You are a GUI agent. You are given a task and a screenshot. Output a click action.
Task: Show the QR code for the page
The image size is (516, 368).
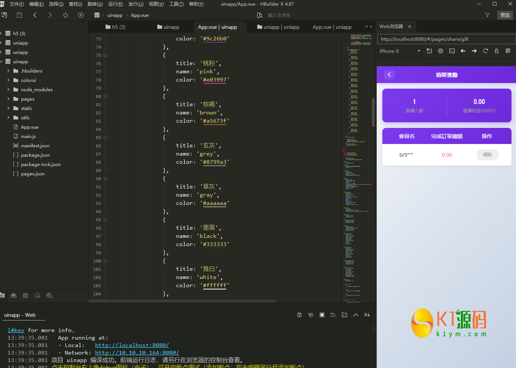pyautogui.click(x=508, y=51)
